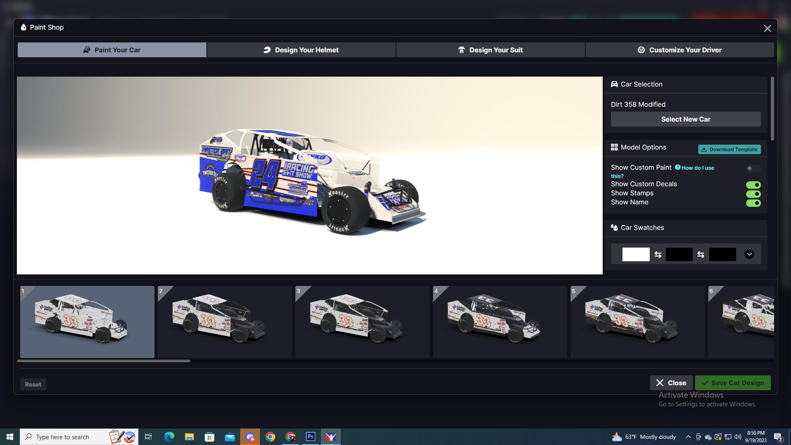Save the car design
The image size is (791, 445).
[732, 382]
